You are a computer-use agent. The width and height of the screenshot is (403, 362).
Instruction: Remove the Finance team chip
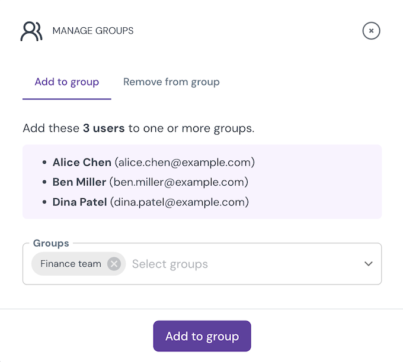tap(114, 264)
